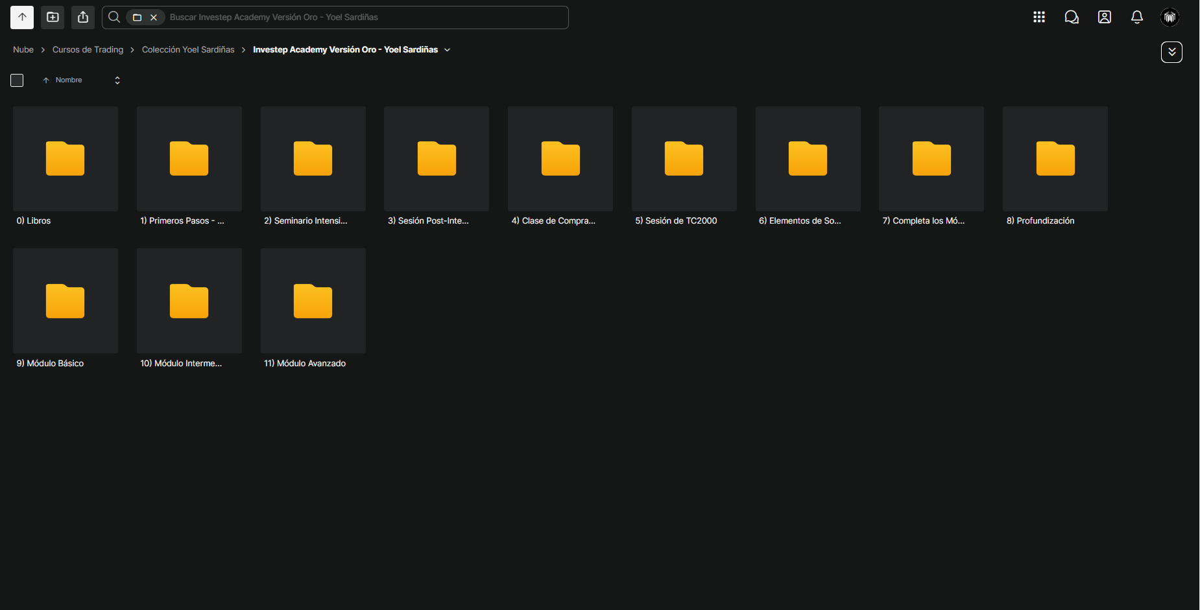
Task: Click the new folder icon
Action: (53, 18)
